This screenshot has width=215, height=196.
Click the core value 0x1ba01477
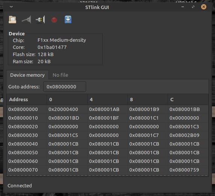(x=52, y=47)
